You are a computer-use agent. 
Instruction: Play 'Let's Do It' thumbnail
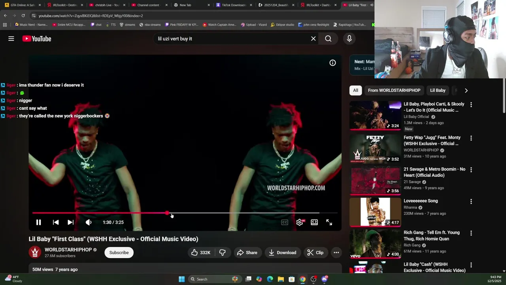[x=375, y=115]
